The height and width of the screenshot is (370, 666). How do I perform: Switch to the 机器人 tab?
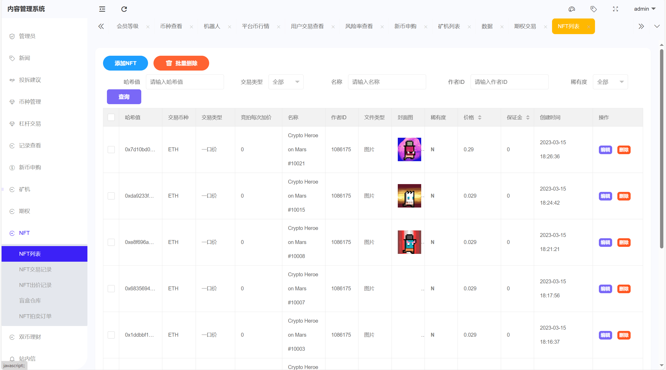click(x=212, y=26)
